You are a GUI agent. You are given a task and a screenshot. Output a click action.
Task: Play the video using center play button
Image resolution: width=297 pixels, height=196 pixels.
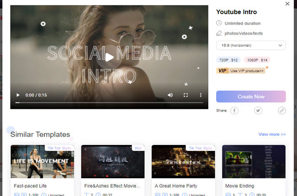[x=109, y=57]
